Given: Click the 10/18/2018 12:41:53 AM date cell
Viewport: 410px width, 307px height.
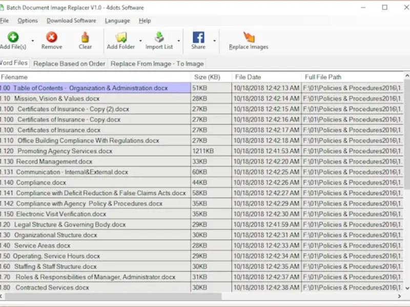Looking at the screenshot, I should (266, 151).
